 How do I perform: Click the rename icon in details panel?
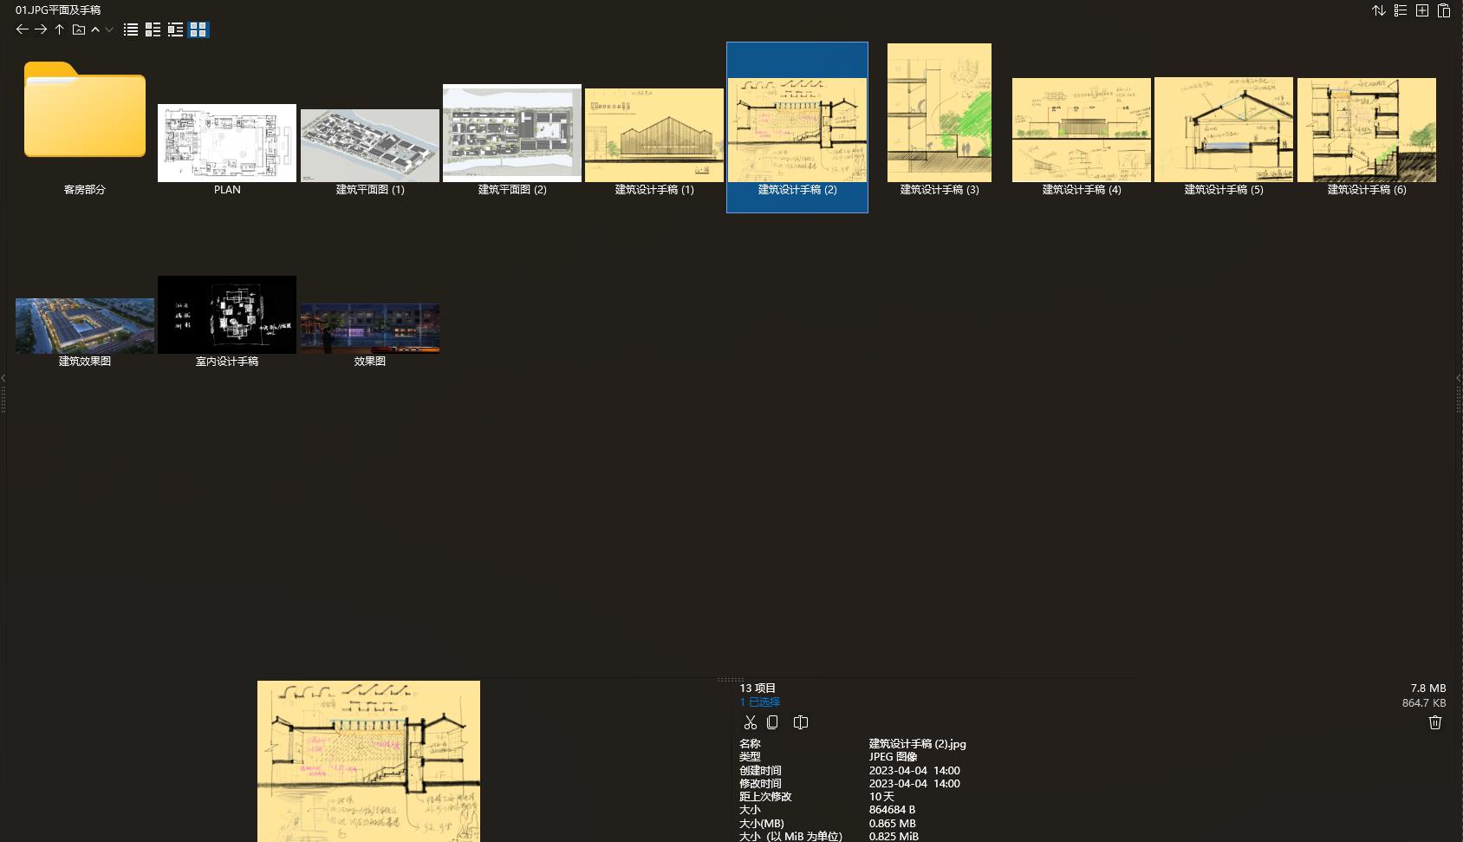[801, 722]
